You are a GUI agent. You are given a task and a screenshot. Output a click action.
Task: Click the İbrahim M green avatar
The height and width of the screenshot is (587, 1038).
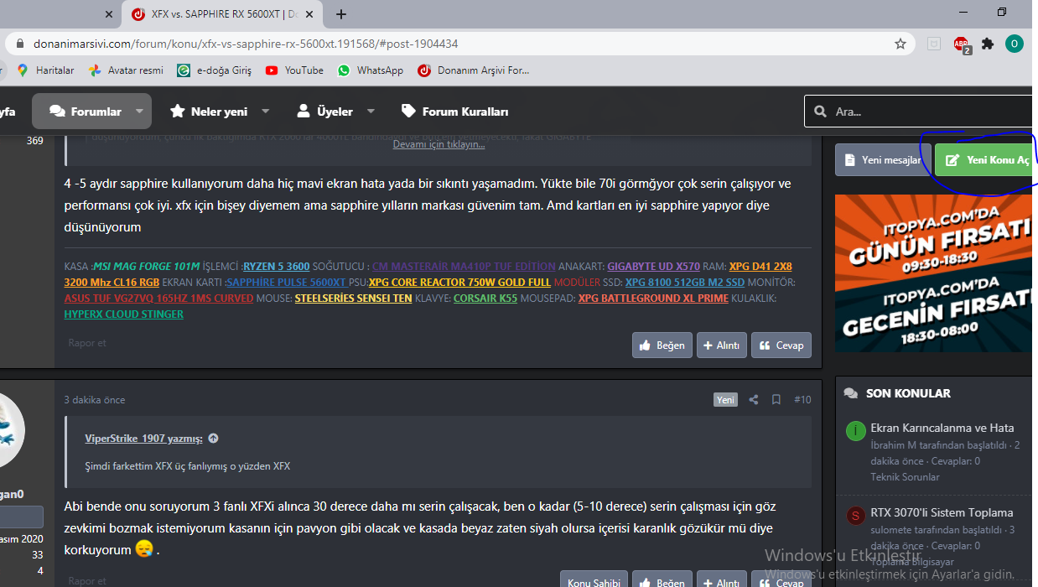[x=855, y=431]
